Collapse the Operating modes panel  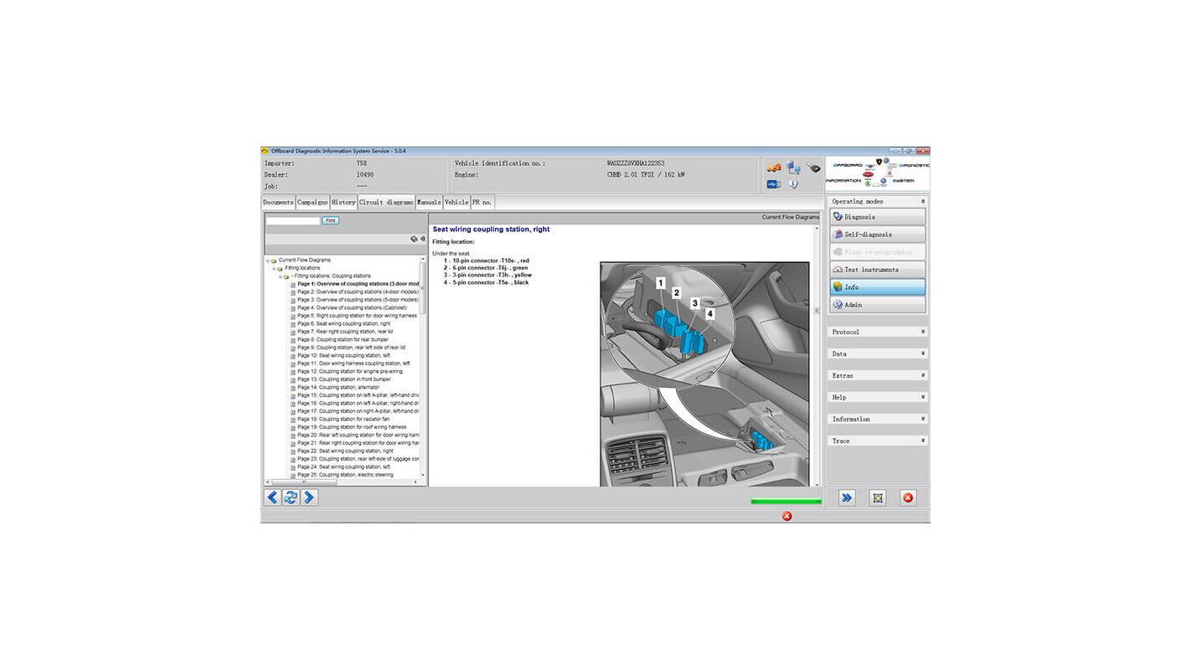(923, 202)
